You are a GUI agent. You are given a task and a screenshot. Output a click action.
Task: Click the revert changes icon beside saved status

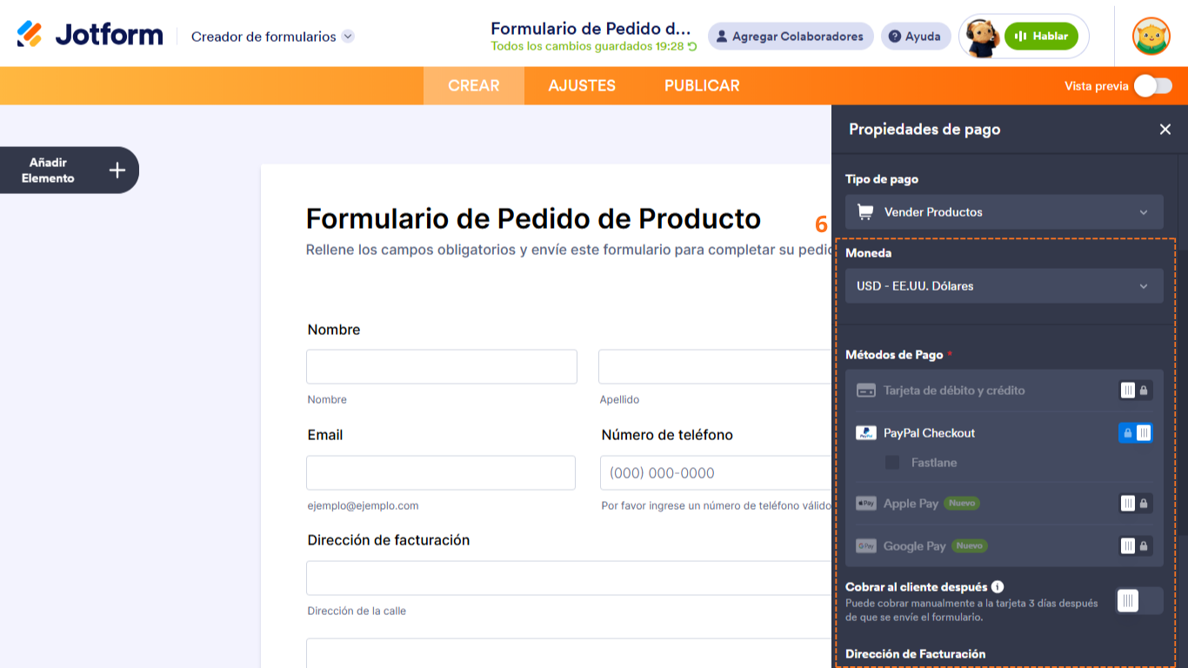tap(692, 47)
